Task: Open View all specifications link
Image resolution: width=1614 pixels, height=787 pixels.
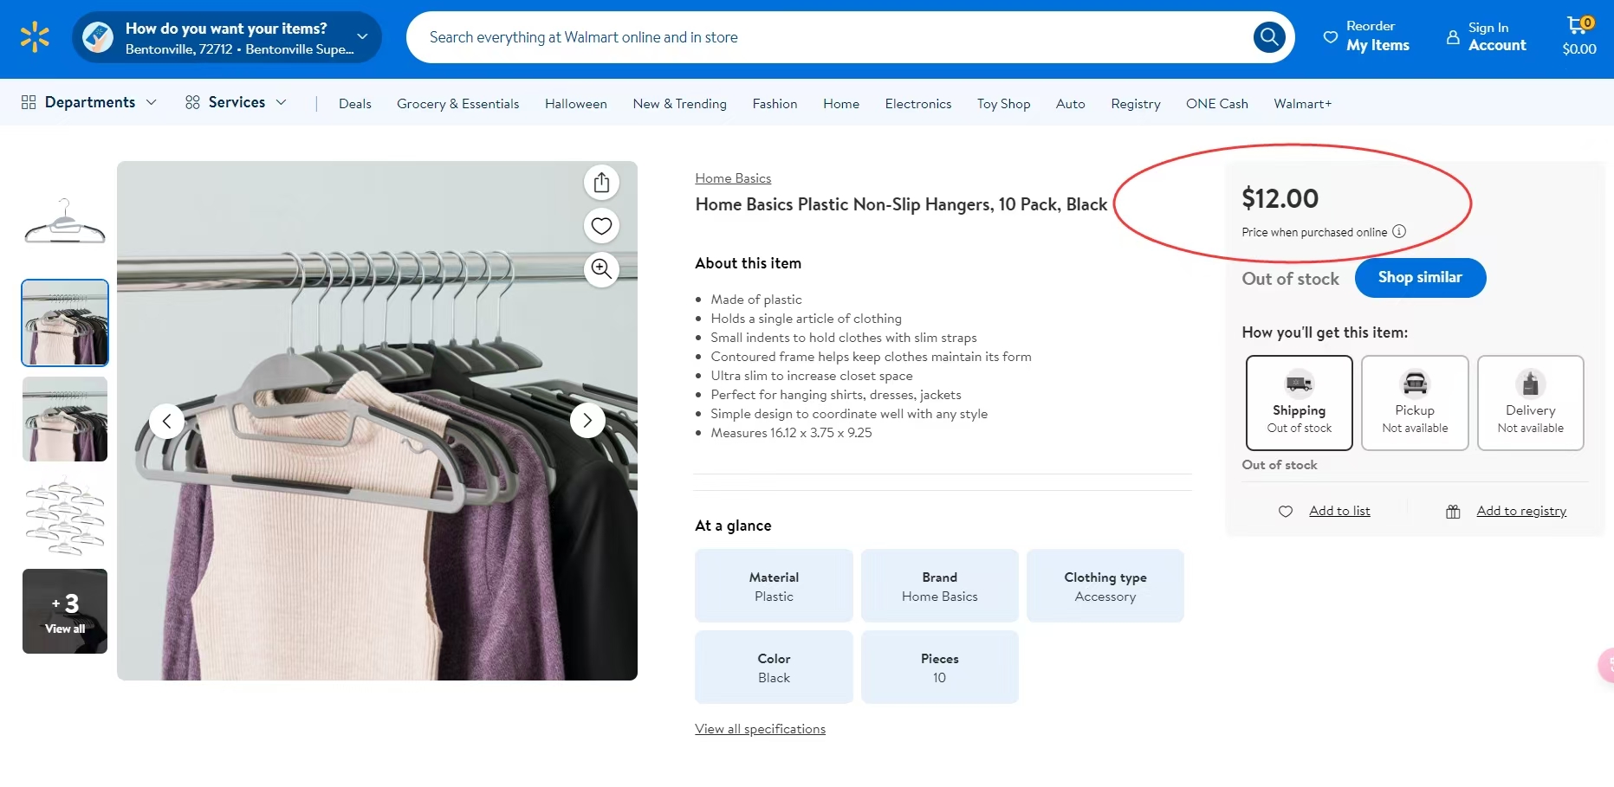Action: 760,729
